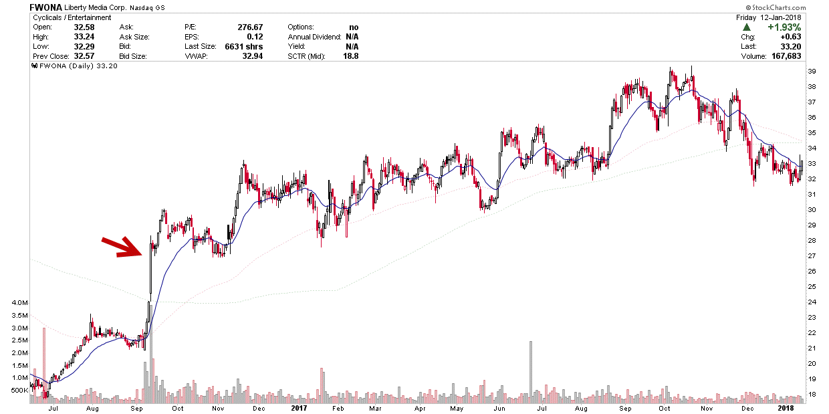Click the Options value no
This screenshot has height=414, width=829.
tap(354, 27)
